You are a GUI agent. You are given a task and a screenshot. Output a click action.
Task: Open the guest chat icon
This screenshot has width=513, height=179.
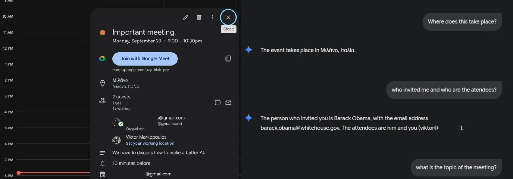pyautogui.click(x=217, y=103)
